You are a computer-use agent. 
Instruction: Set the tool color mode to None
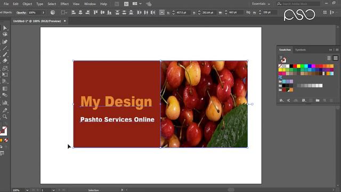coord(6,140)
